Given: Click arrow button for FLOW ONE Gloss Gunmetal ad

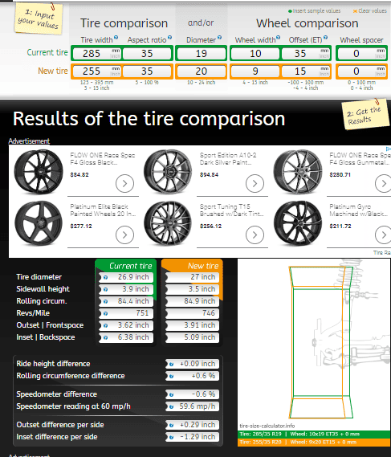Looking at the screenshot, I should click(384, 184).
